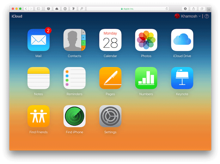Open the Find iPhone app
The image size is (220, 164).
coord(75,116)
